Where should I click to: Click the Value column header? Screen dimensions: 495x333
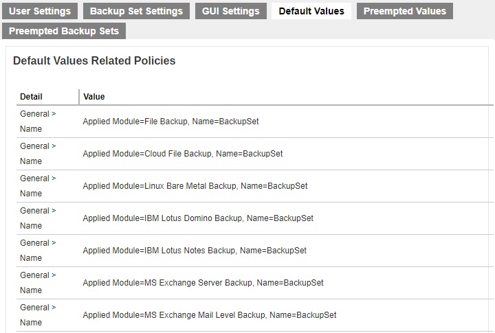(x=93, y=97)
